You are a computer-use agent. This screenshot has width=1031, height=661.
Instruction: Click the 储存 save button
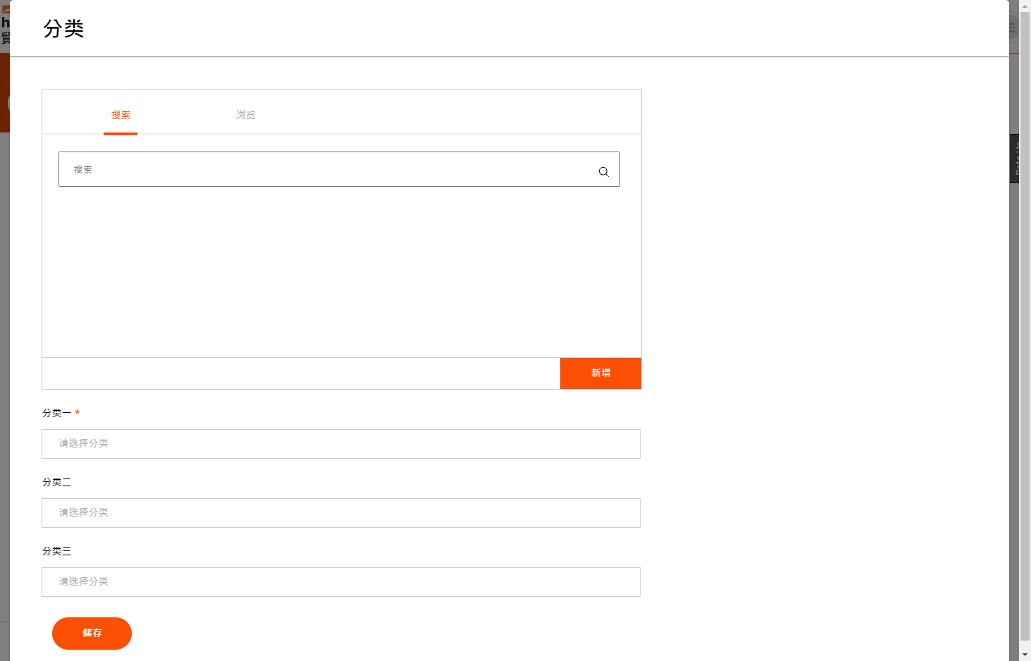tap(92, 633)
